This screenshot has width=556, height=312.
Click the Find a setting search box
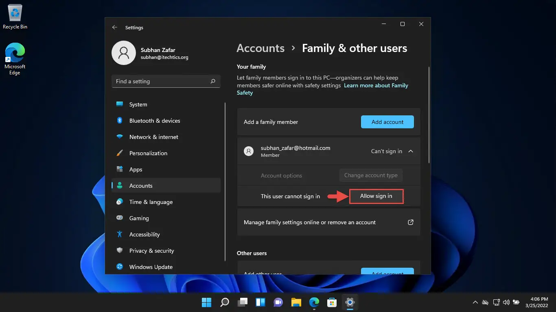166,81
